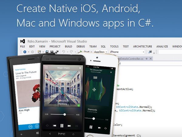
Task: Click the Undo toolbar icon
Action: click(x=64, y=52)
